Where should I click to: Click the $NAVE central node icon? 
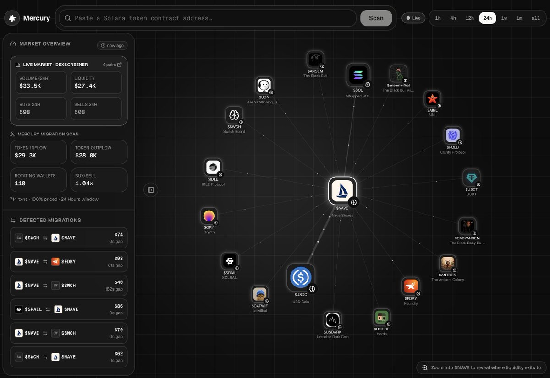342,191
